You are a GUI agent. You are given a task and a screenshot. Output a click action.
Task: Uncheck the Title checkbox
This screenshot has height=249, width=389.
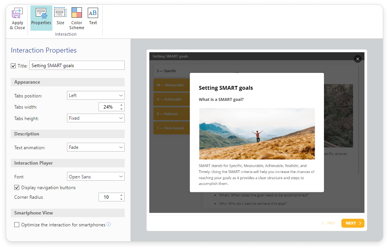(13, 66)
